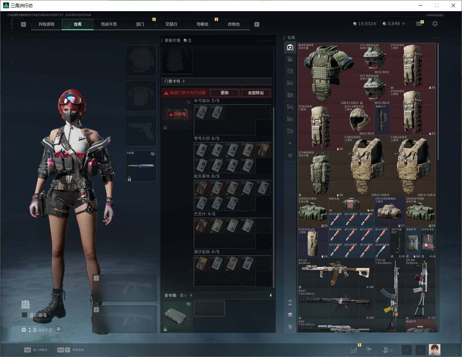Open second warehouse stash page tab
The height and width of the screenshot is (357, 462).
click(290, 59)
